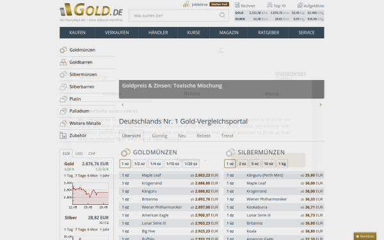Open the MAGAZIN menu
This screenshot has width=384, height=240.
tap(228, 33)
